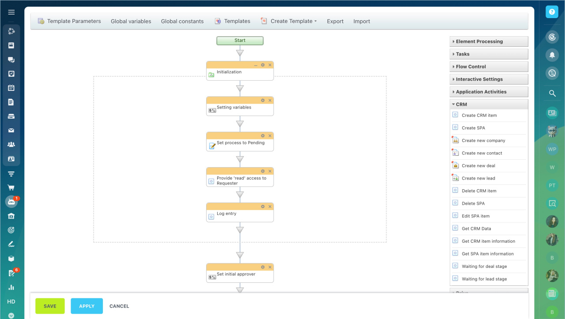
Task: Click the Start node in workflow
Action: (240, 41)
